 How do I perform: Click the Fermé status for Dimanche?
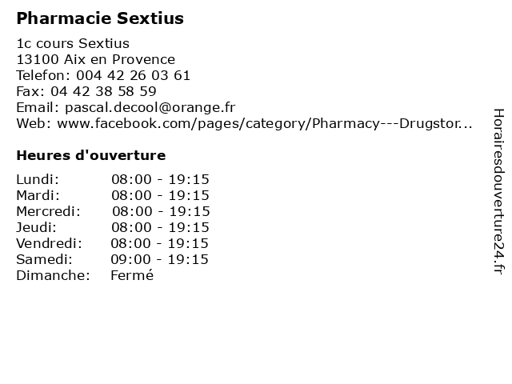tap(132, 275)
